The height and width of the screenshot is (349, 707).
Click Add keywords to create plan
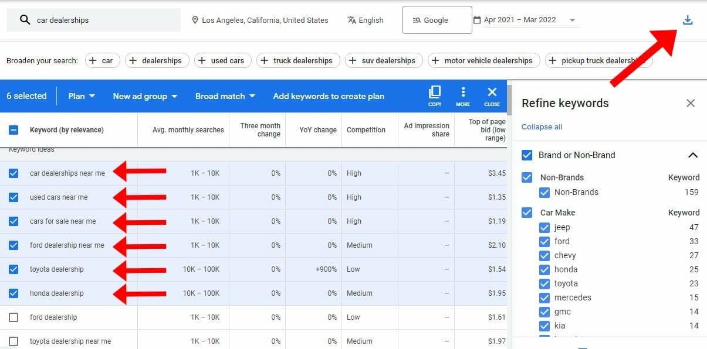pos(328,95)
